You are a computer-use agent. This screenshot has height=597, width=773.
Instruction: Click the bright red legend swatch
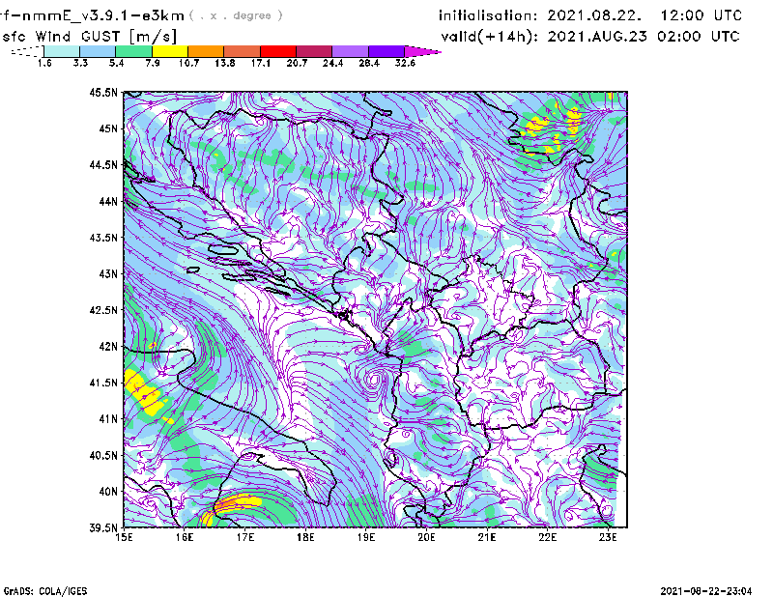tap(278, 51)
